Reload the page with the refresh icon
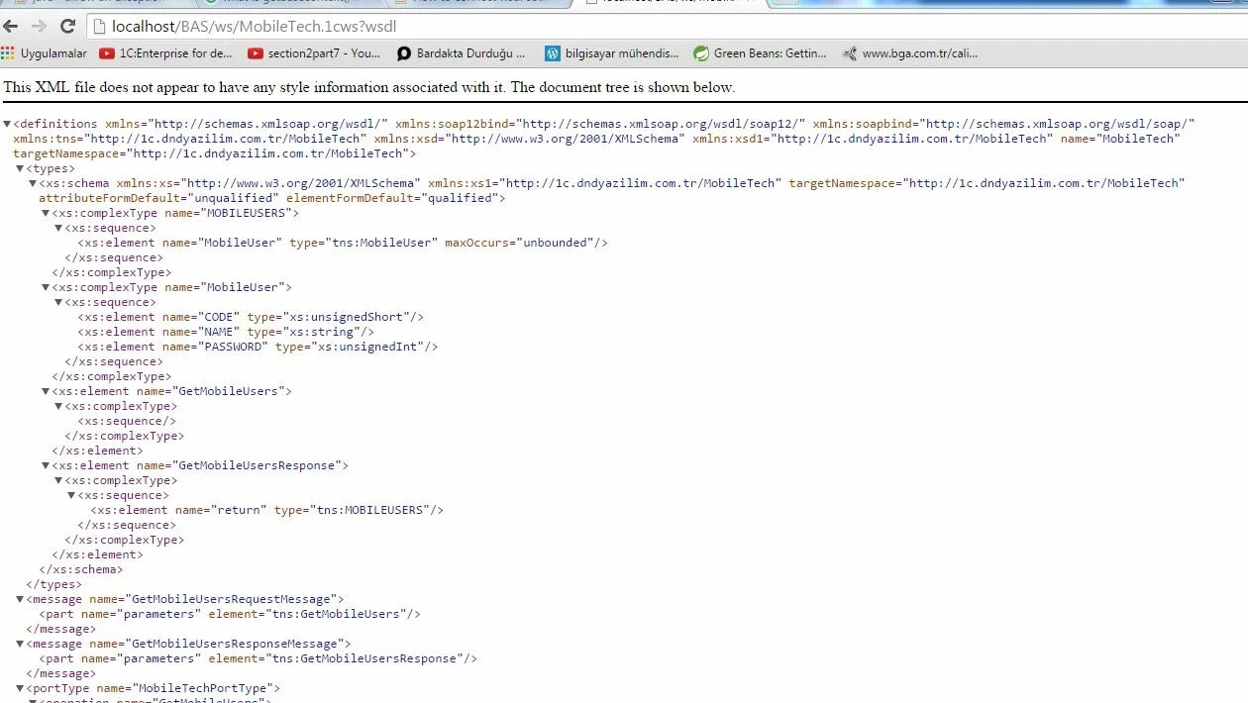The height and width of the screenshot is (703, 1248). click(x=67, y=27)
